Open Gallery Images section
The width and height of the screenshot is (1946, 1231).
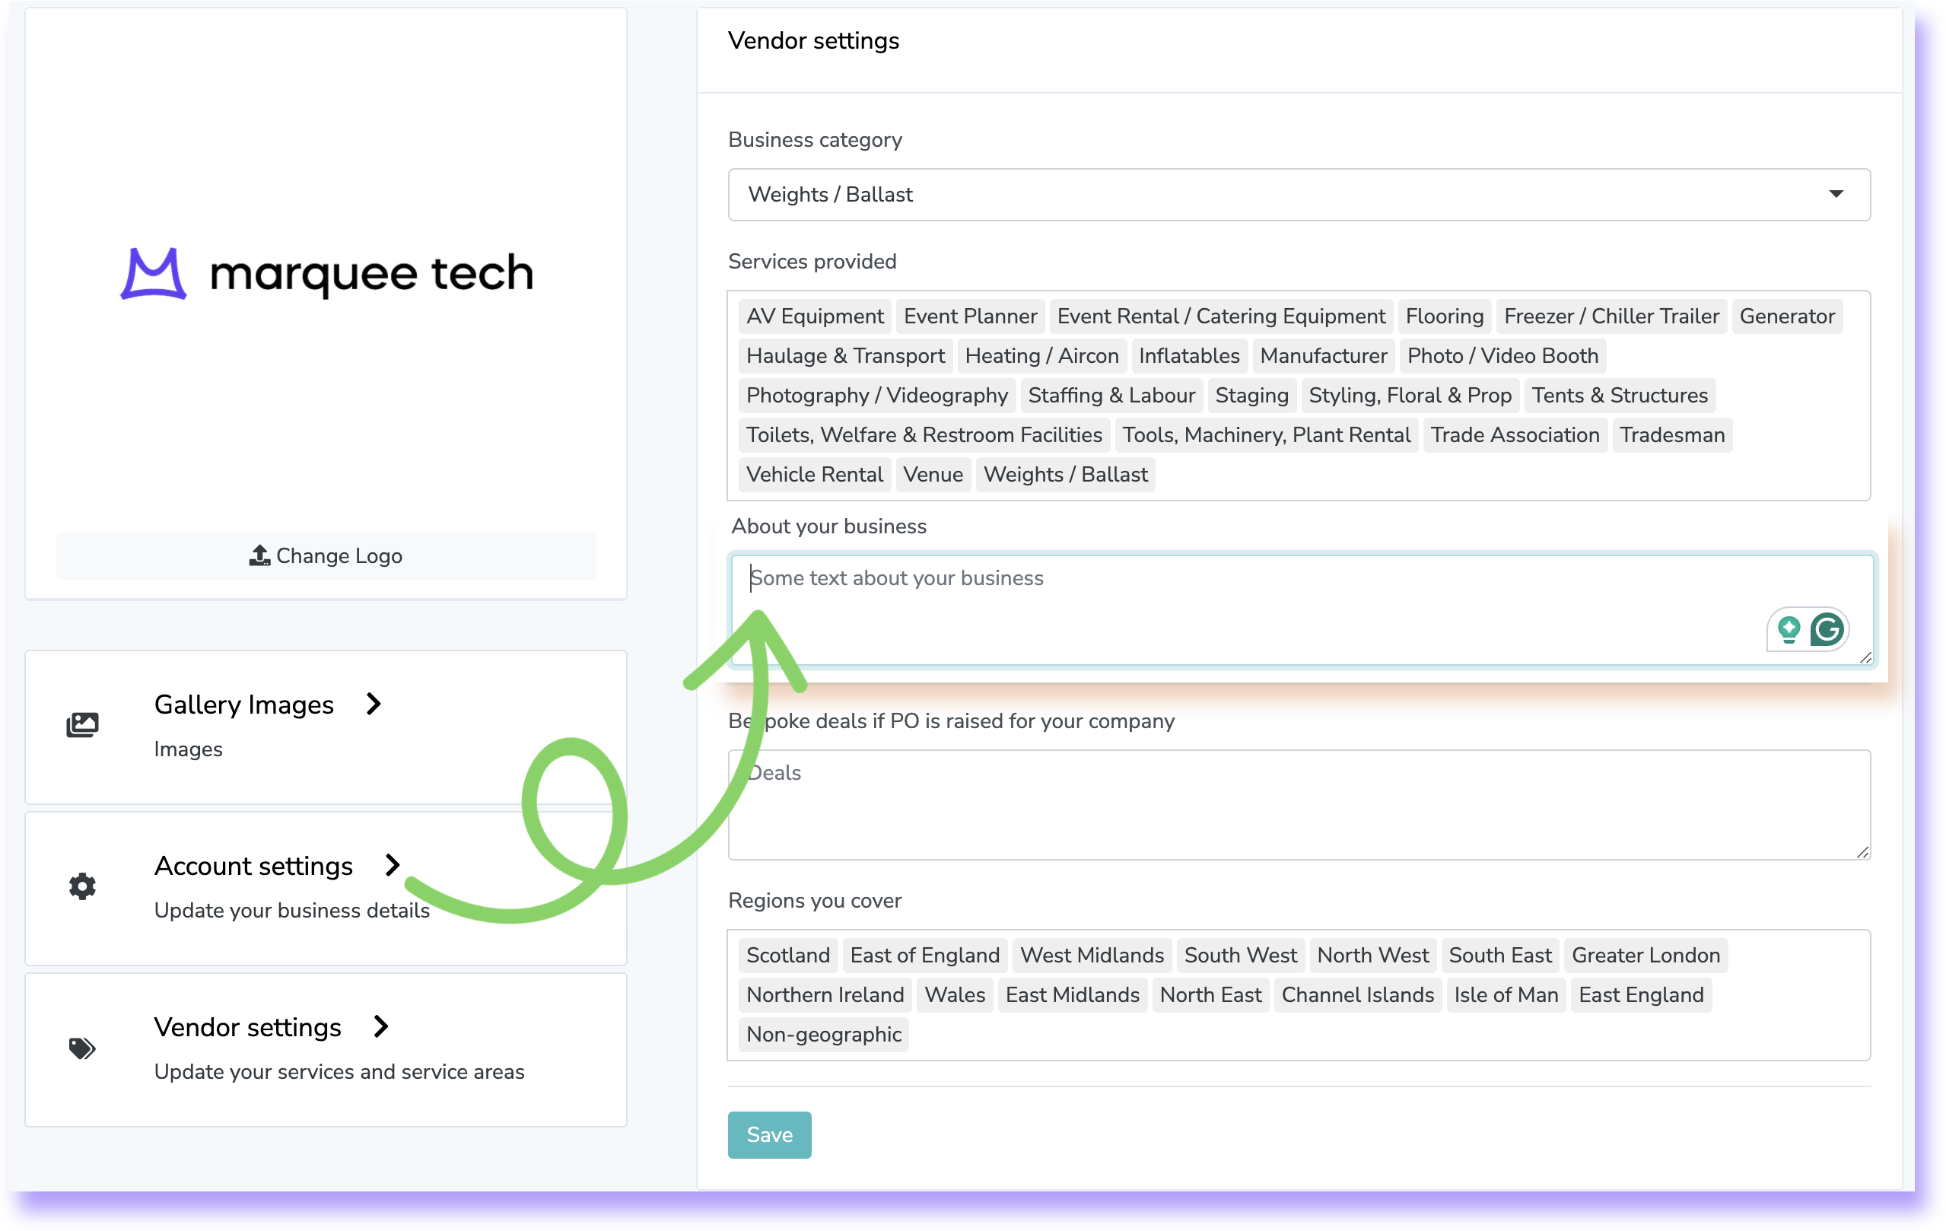pos(326,726)
